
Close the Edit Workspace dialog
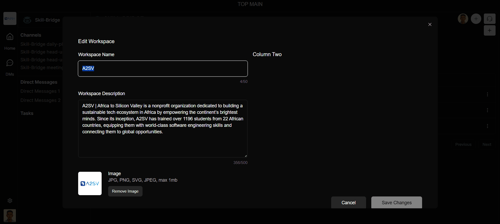click(x=430, y=24)
